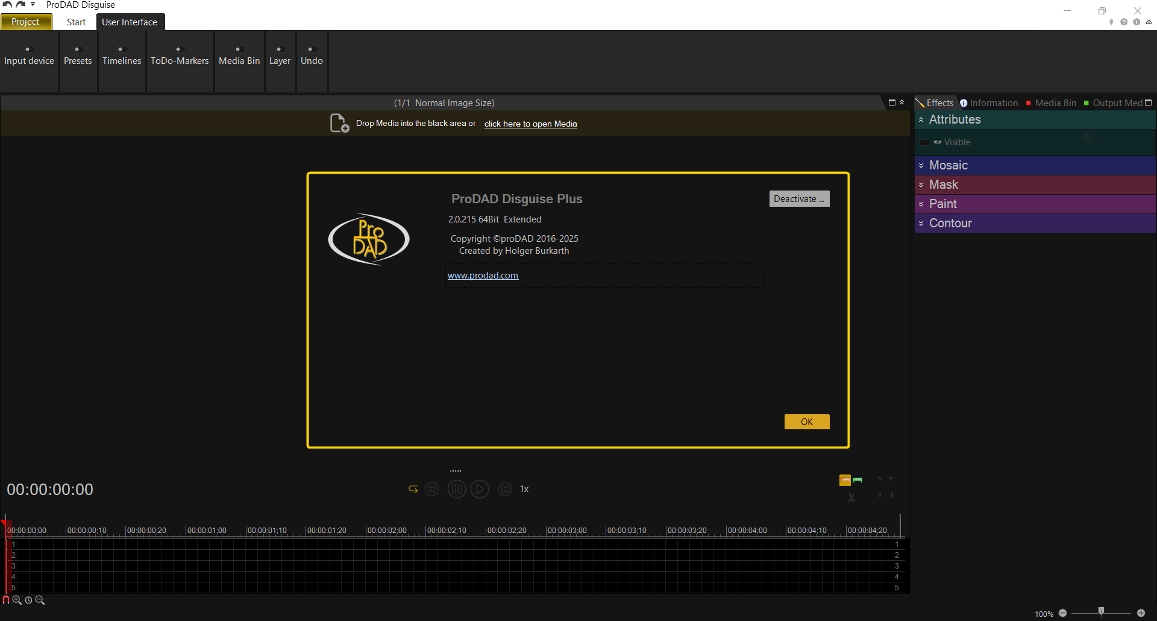
Task: Click the info icon near window controls
Action: pyautogui.click(x=1137, y=22)
